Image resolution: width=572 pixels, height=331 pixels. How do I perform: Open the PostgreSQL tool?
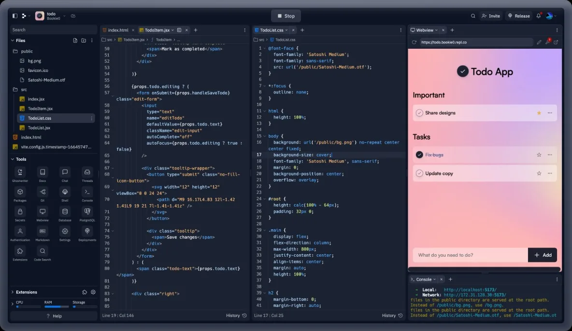[87, 212]
